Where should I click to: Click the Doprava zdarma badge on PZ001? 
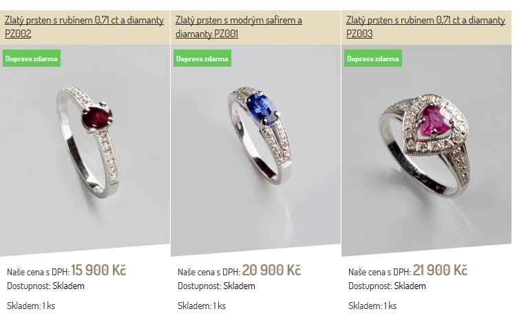coord(202,59)
